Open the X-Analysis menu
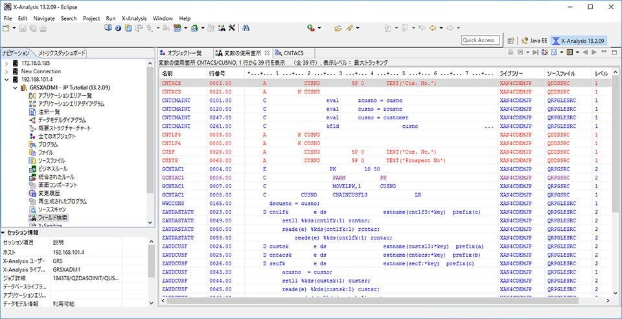This screenshot has height=319, width=622. (x=134, y=18)
